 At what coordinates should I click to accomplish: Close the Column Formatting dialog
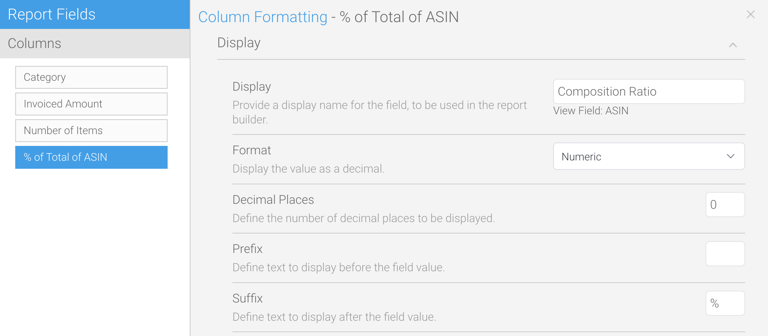pyautogui.click(x=750, y=14)
